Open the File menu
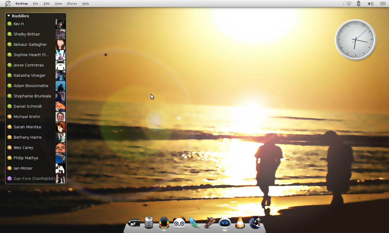The height and width of the screenshot is (233, 389). click(36, 4)
